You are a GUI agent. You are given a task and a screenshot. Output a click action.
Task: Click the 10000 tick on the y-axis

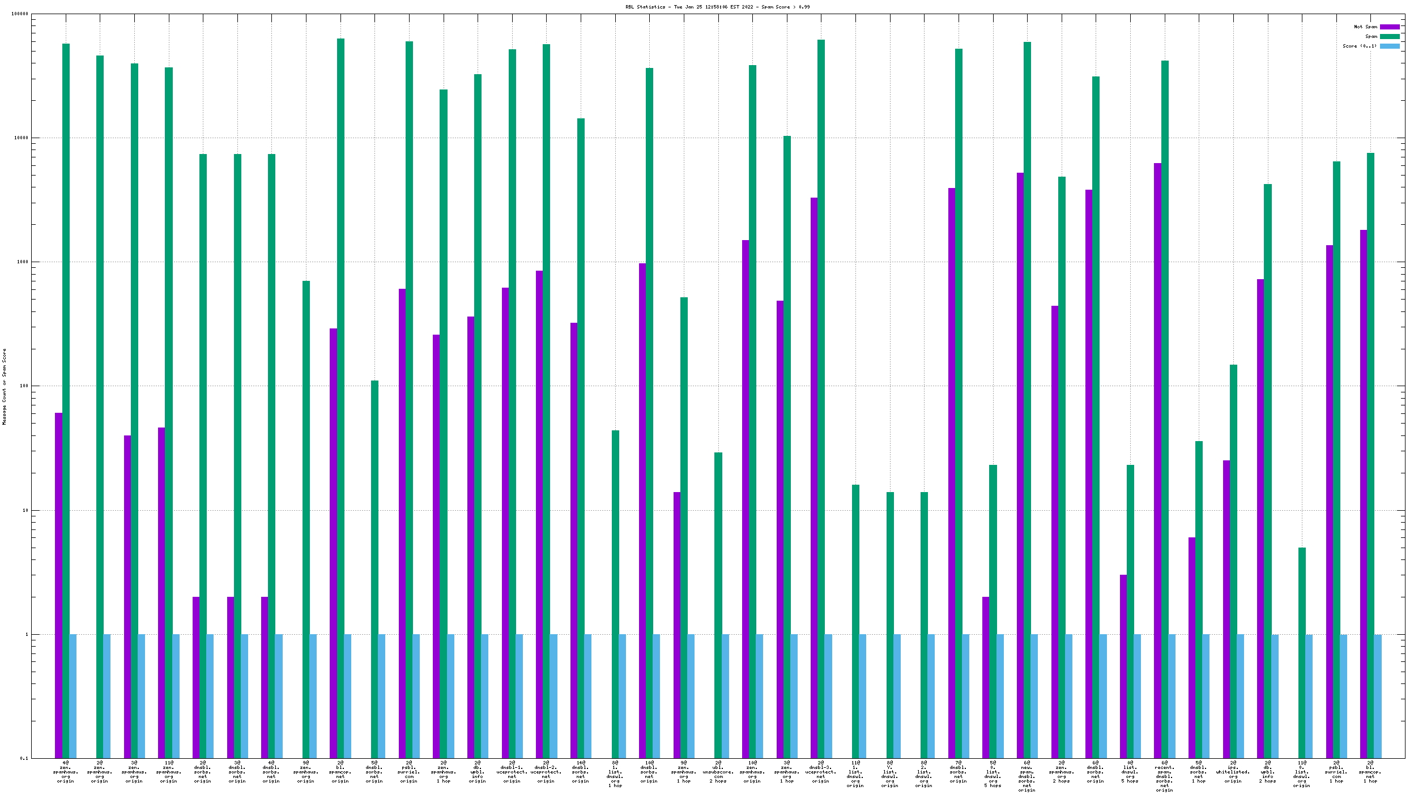20,138
